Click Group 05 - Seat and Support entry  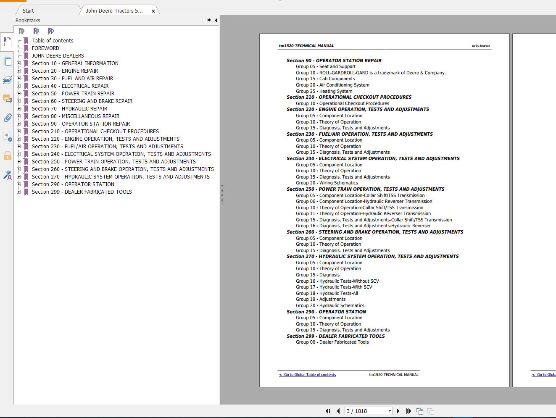(x=326, y=67)
